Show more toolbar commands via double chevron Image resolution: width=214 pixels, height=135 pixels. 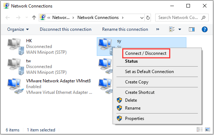158,29
